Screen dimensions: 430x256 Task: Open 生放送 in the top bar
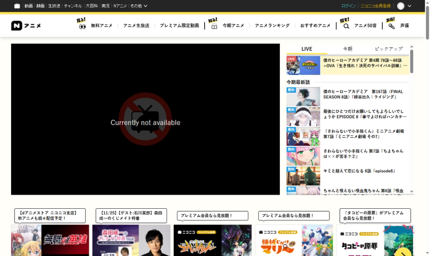54,6
